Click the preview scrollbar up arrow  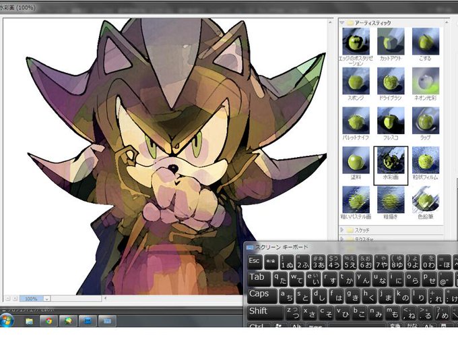(x=330, y=22)
